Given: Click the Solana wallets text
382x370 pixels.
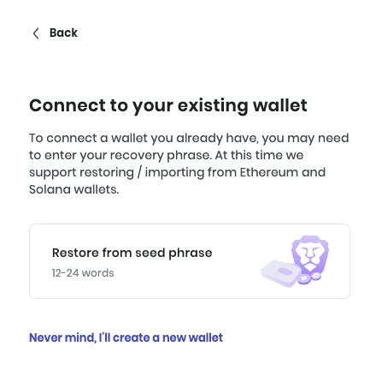Looking at the screenshot, I should 73,189.
